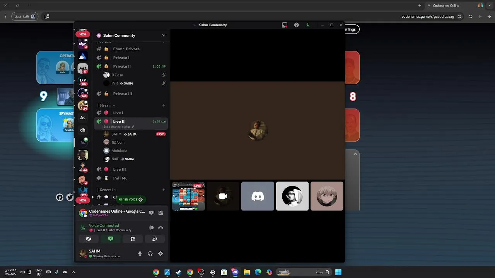
Task: Open the SAHM user profile avatar
Action: pyautogui.click(x=82, y=253)
